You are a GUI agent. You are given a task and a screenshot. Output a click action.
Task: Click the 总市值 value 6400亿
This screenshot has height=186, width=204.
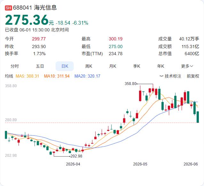click(x=192, y=54)
